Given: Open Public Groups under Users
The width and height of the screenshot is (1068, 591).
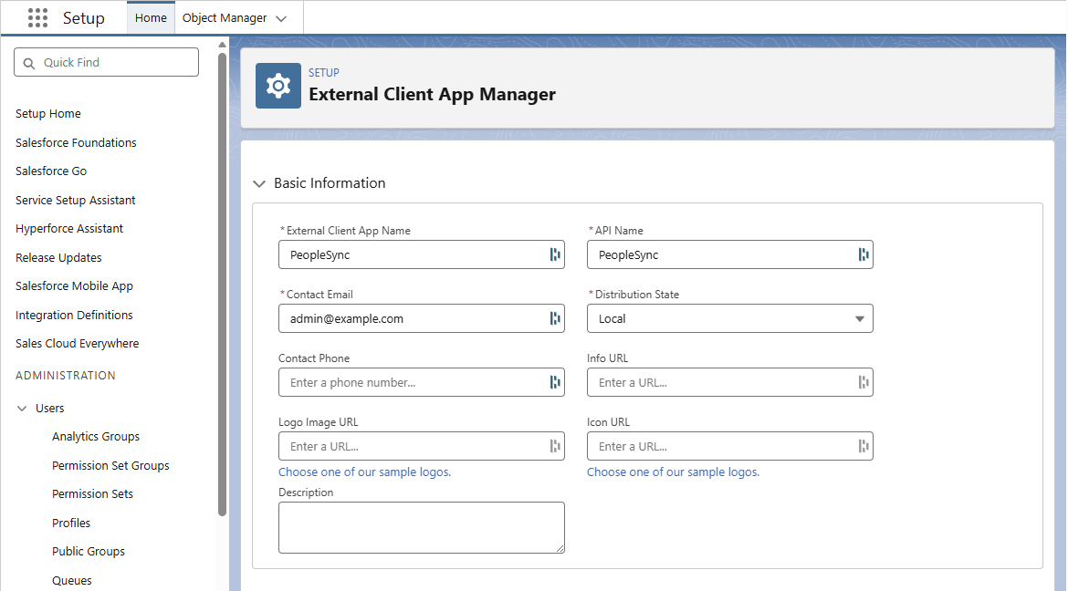Looking at the screenshot, I should pos(89,552).
